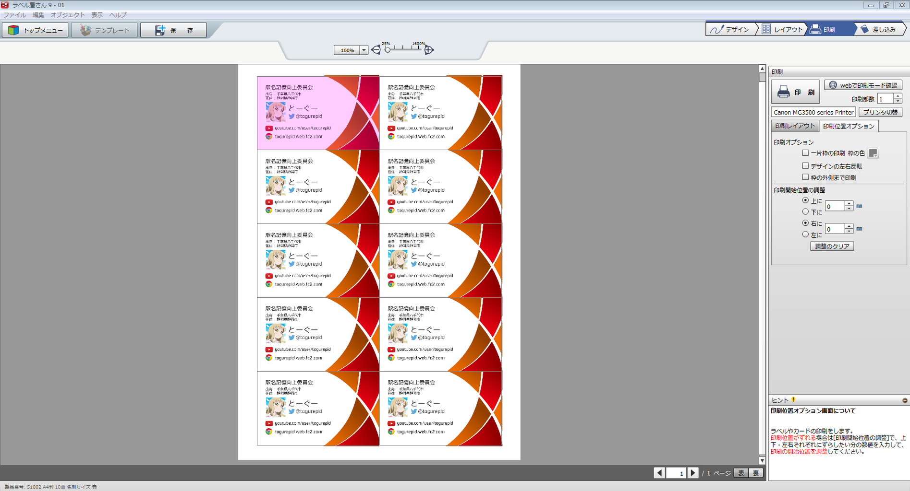Open the オブジェクト menu
Image resolution: width=910 pixels, height=491 pixels.
[x=68, y=15]
